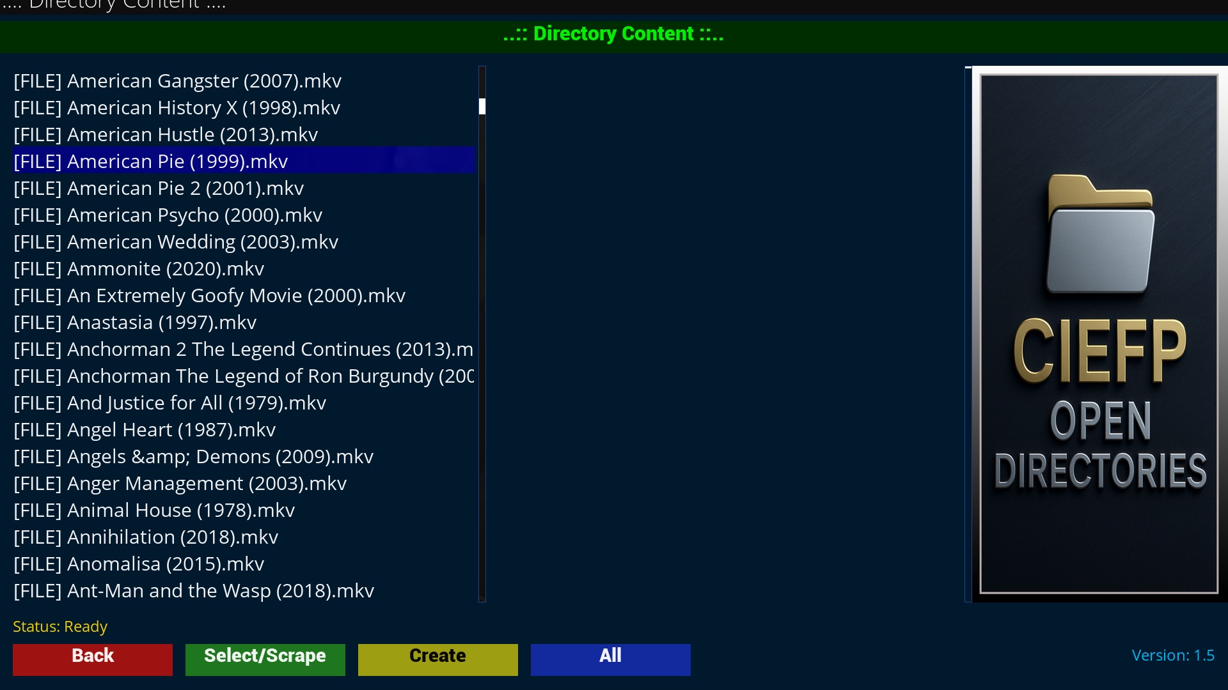This screenshot has height=690, width=1228.
Task: Select Anger Management (2003).mkv
Action: [244, 484]
